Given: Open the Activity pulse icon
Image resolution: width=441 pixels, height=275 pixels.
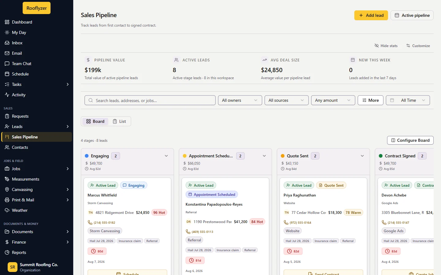Looking at the screenshot, I should click(x=7, y=95).
